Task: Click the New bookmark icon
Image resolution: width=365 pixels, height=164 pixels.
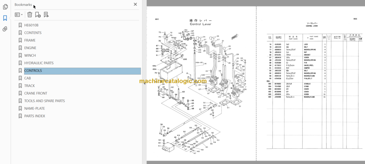Action: [38, 15]
